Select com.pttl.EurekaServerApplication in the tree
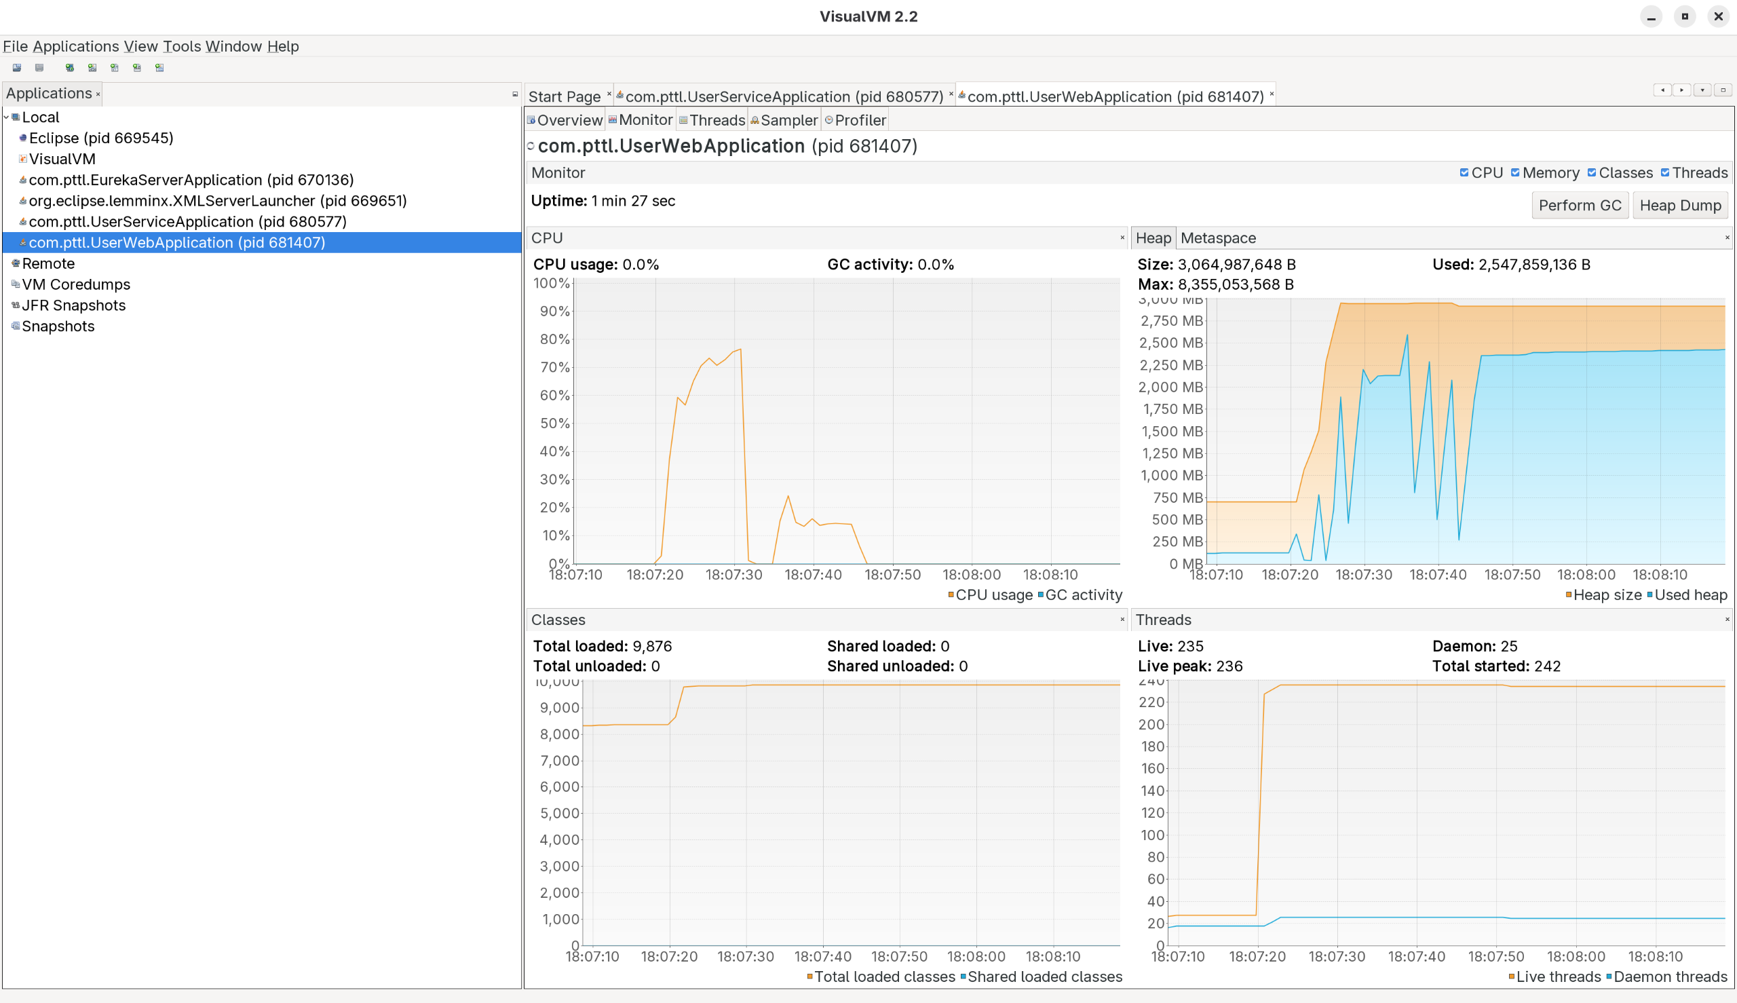The width and height of the screenshot is (1737, 1003). [191, 180]
